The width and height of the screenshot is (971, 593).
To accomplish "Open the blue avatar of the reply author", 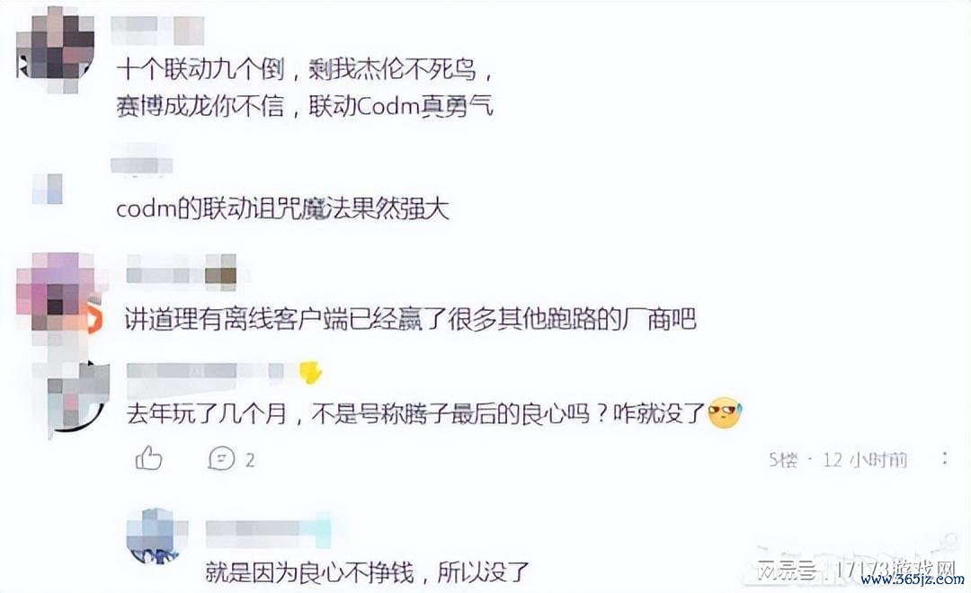I will pos(156,535).
